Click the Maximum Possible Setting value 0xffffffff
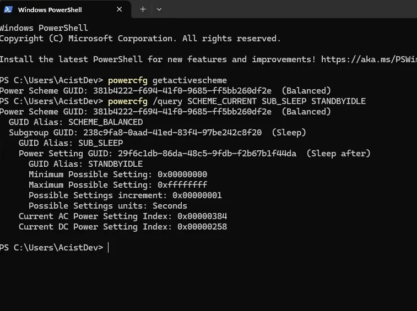This screenshot has width=417, height=311. (182, 185)
